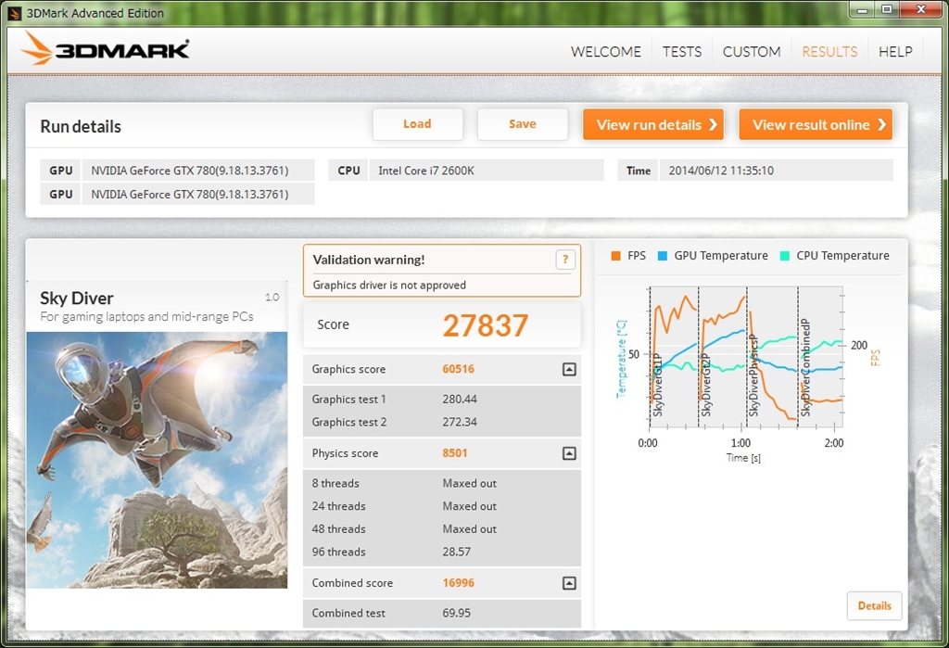Click 'Graphics driver is not approved' text
Screen dimensions: 949x648
click(x=389, y=286)
